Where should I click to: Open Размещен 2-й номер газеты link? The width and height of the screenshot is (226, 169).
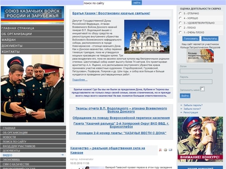tap(121, 133)
